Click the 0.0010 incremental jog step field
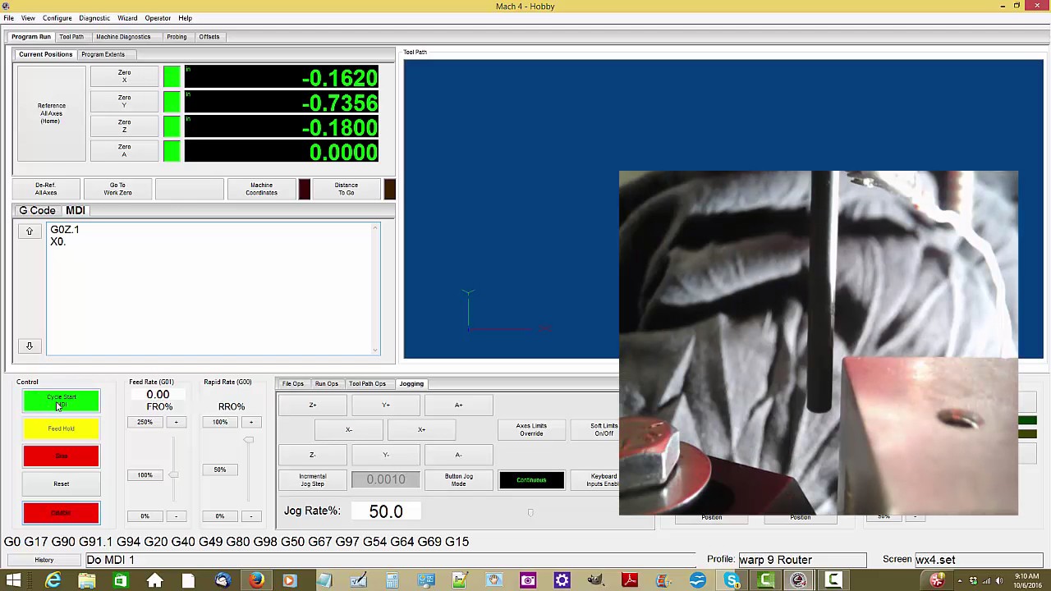The height and width of the screenshot is (591, 1051). click(386, 479)
